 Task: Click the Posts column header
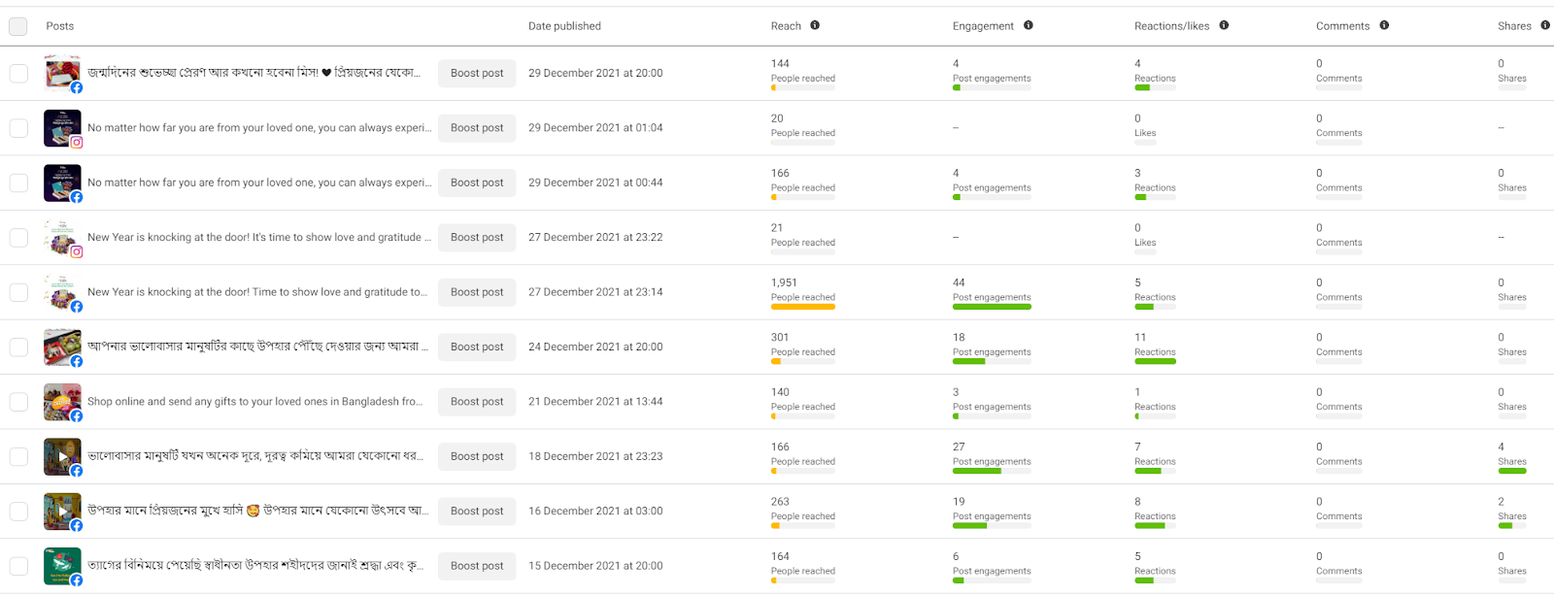[60, 26]
